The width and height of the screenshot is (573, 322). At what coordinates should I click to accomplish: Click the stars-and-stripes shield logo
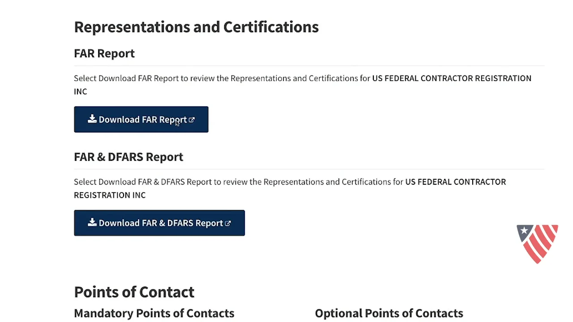click(537, 244)
